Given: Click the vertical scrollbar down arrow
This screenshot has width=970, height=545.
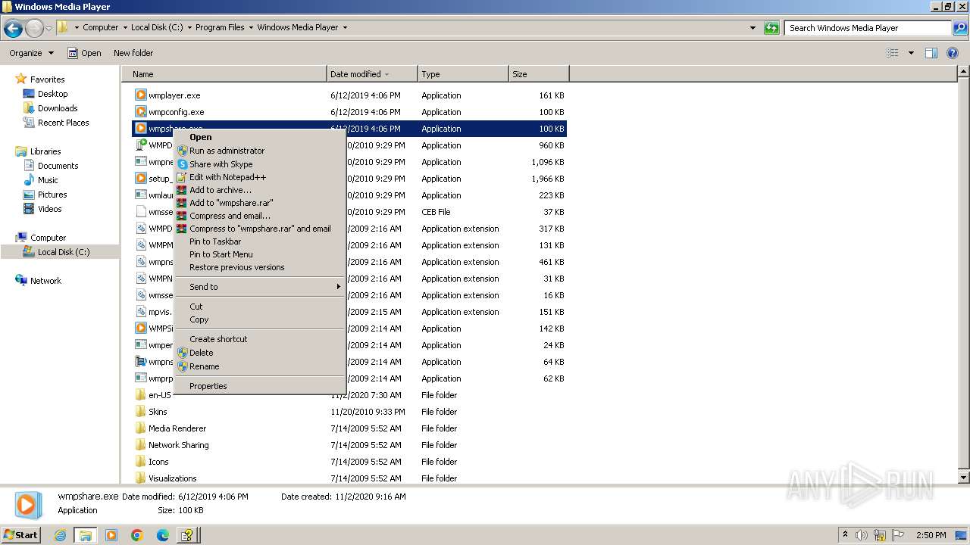Looking at the screenshot, I should coord(963,478).
